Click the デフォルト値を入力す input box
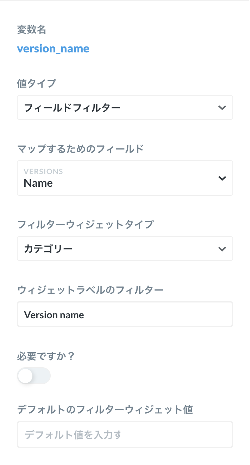250x465 pixels. pos(125,434)
